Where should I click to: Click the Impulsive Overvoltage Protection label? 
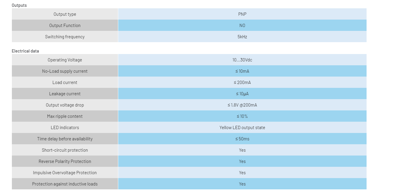[65, 173]
